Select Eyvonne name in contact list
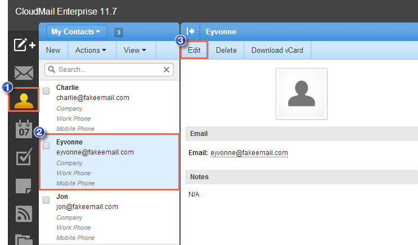The image size is (418, 245). point(69,142)
